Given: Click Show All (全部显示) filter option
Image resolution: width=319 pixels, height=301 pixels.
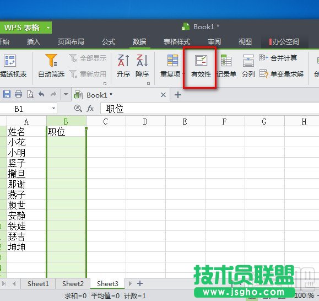Looking at the screenshot, I should coord(88,58).
